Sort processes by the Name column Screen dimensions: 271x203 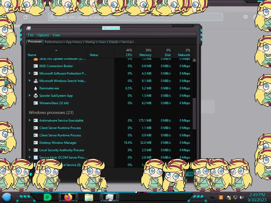click(32, 55)
